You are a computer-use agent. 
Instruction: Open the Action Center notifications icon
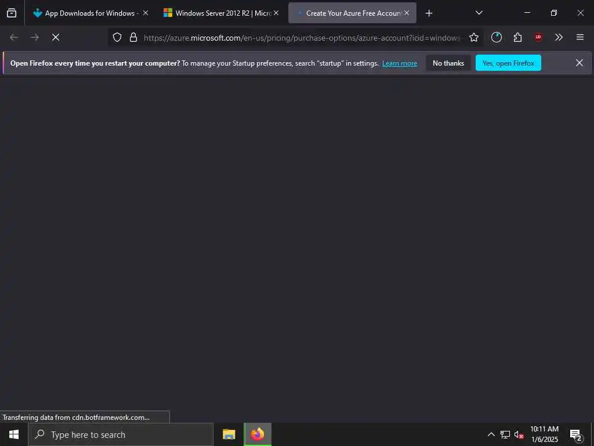[x=576, y=434]
